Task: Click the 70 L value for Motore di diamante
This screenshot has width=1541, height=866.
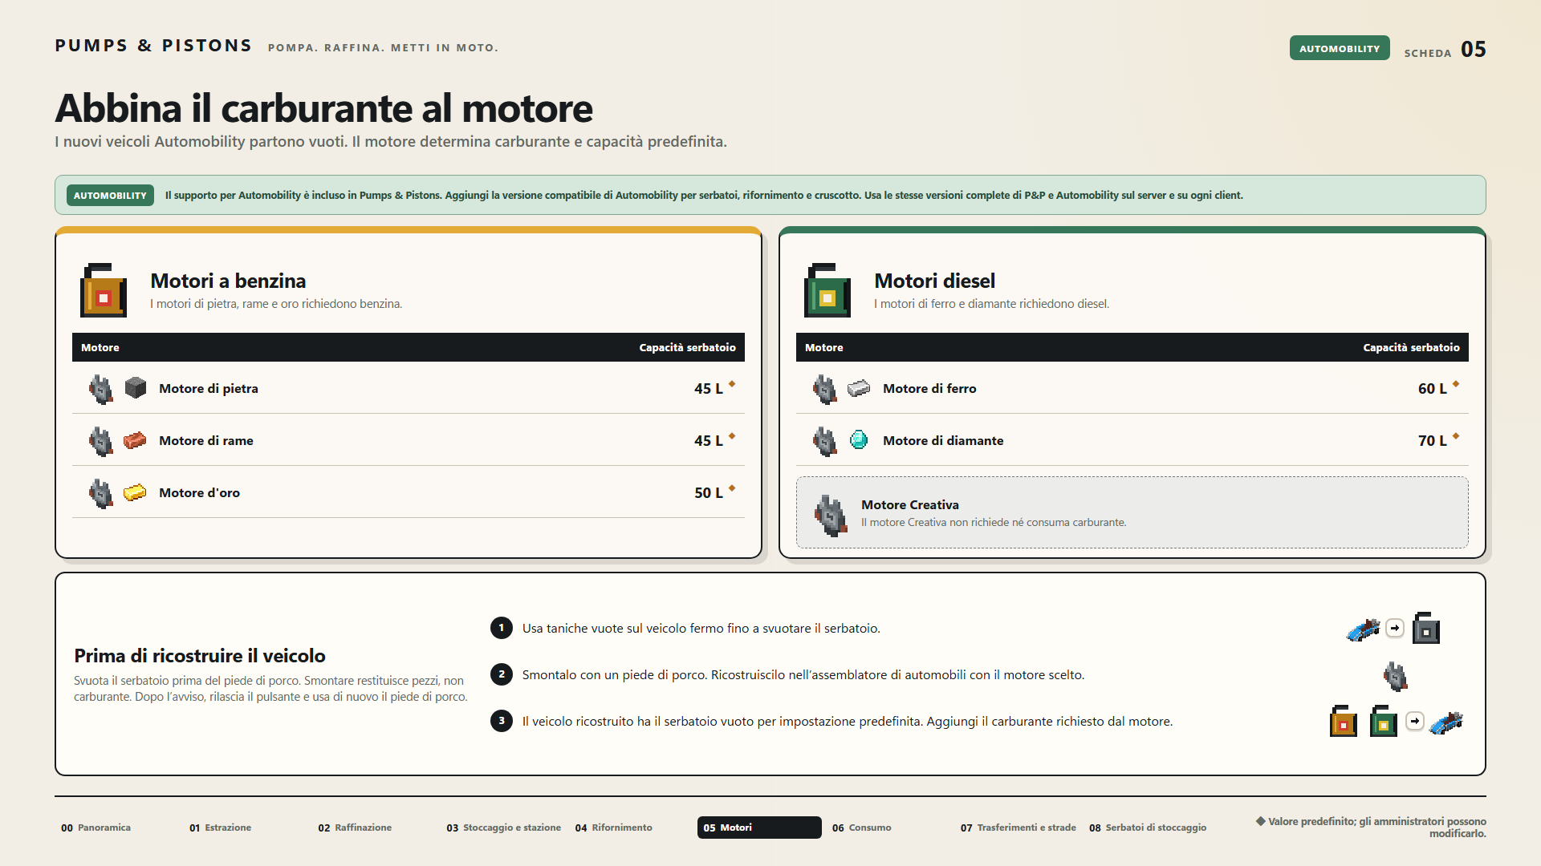Action: coord(1432,440)
